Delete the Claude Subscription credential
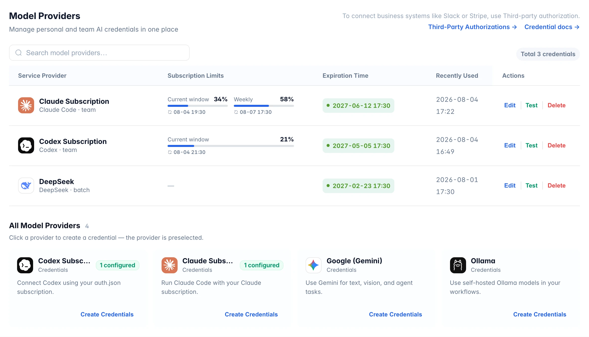 tap(556, 105)
